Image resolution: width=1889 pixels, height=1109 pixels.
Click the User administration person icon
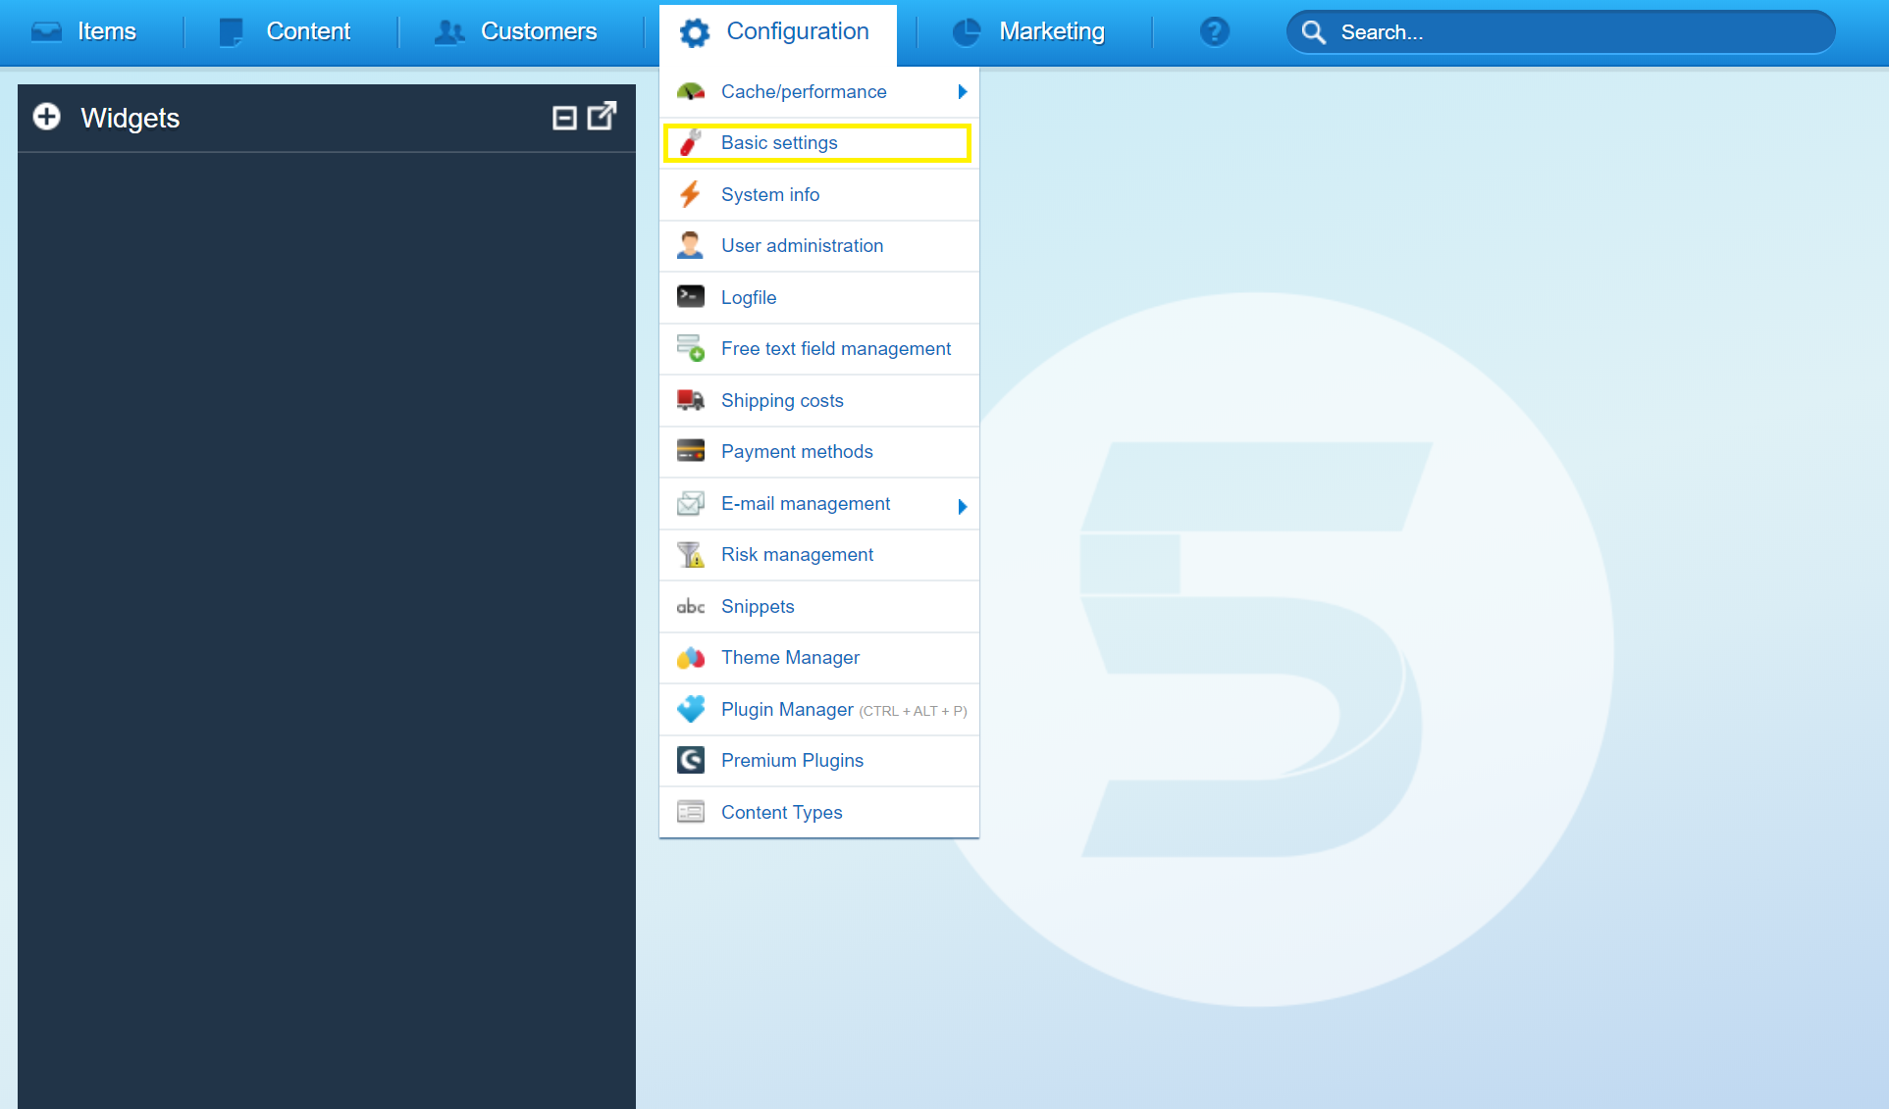point(691,245)
